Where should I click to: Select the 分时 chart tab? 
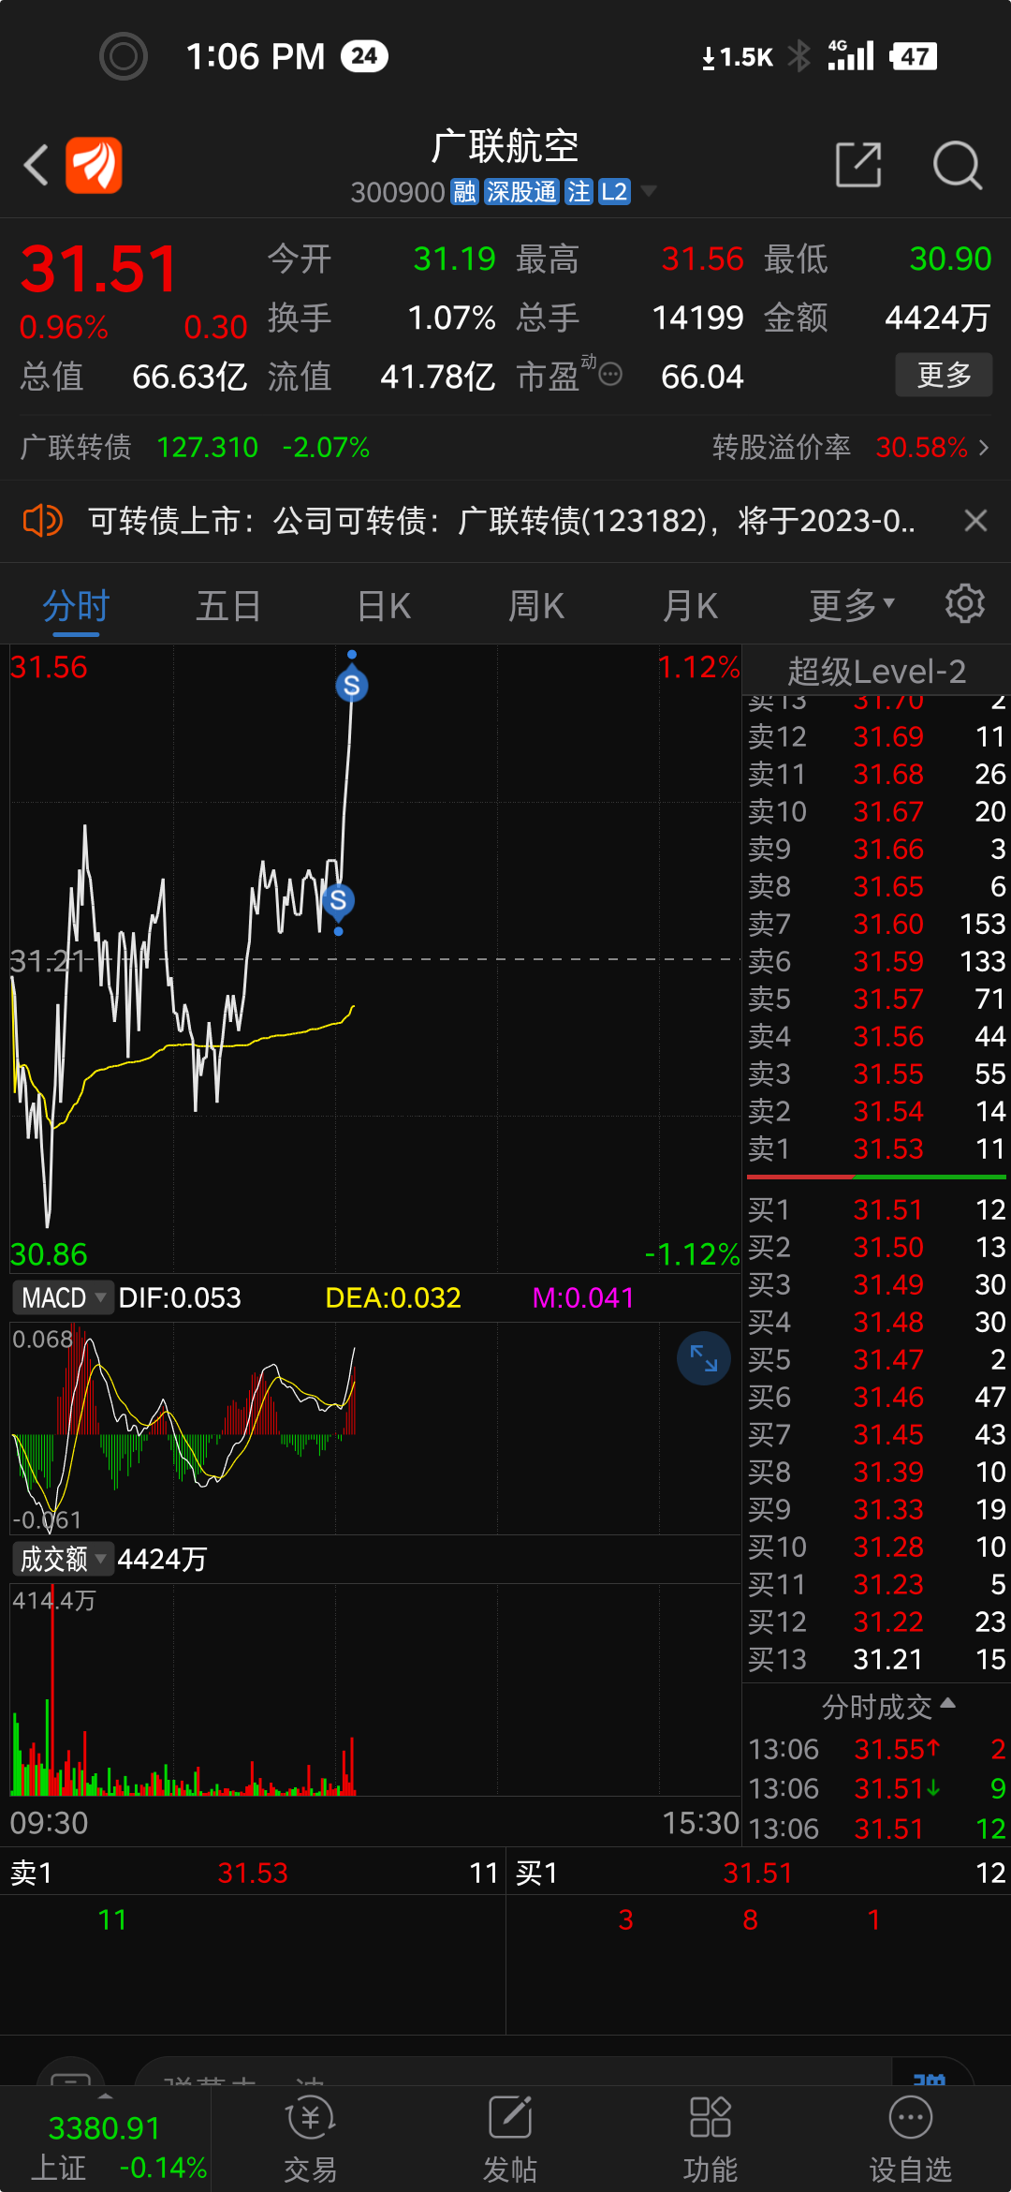76,606
